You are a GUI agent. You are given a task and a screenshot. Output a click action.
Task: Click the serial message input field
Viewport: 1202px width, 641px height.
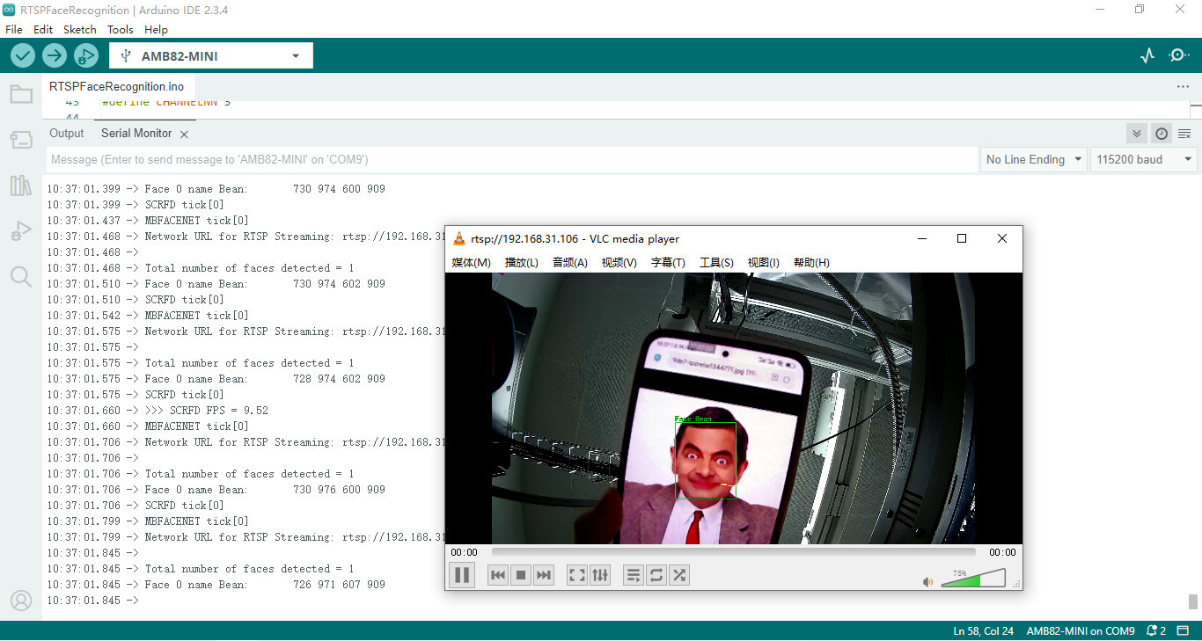tap(511, 159)
